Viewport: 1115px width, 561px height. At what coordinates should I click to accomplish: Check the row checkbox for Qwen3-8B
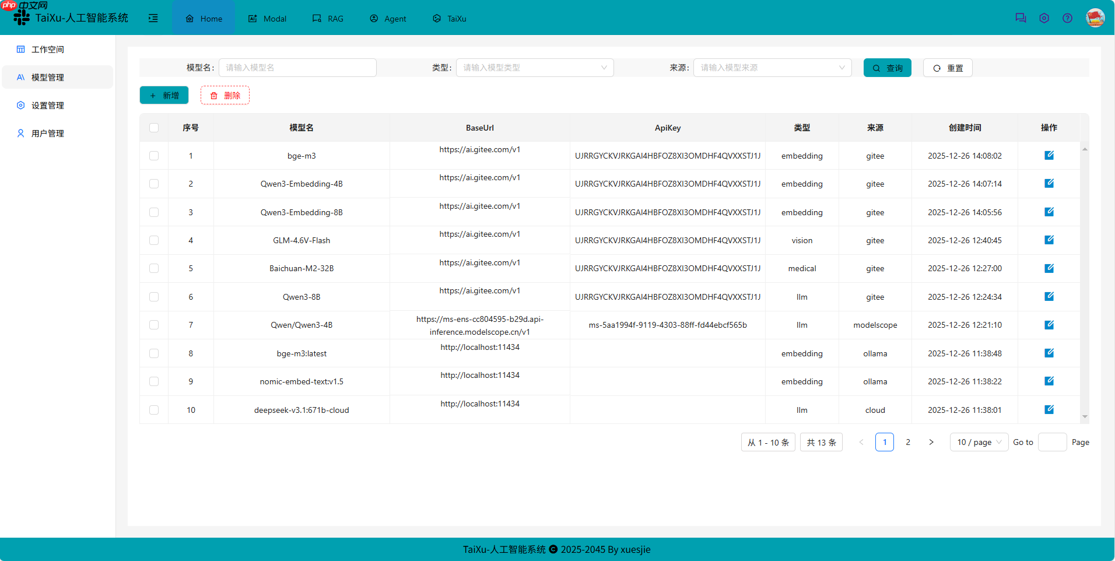153,297
